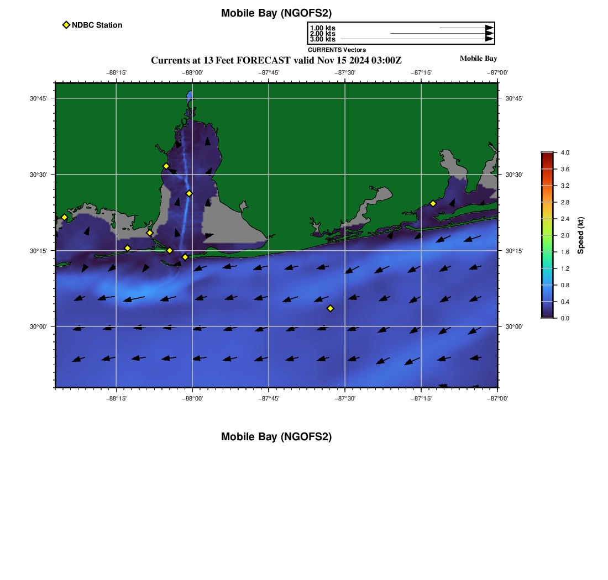Click the easternmost station marker near Pensacola
Image resolution: width=608 pixels, height=580 pixels.
point(433,203)
